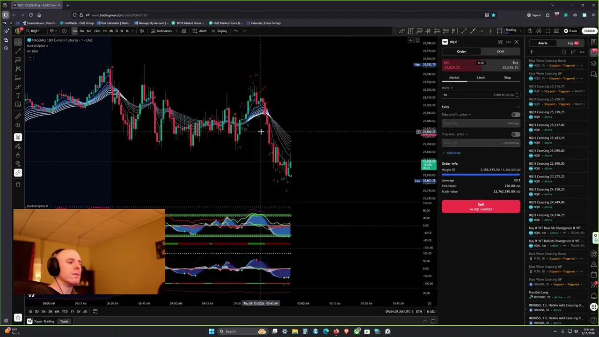
Task: Select the crosshair cursor tool
Action: [18, 42]
